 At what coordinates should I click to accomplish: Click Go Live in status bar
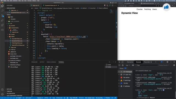[59, 98]
